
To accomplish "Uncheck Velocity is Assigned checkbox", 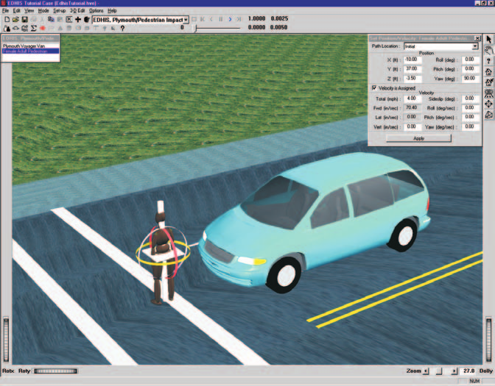I will [x=374, y=88].
